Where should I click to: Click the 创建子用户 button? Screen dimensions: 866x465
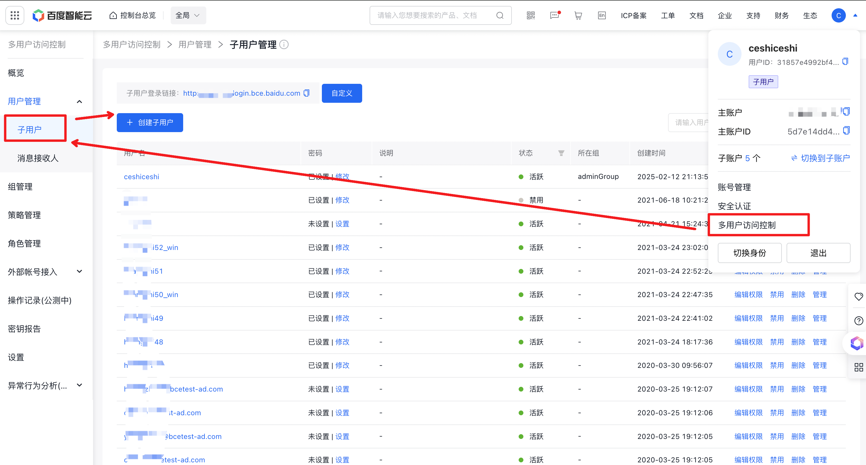coord(150,122)
